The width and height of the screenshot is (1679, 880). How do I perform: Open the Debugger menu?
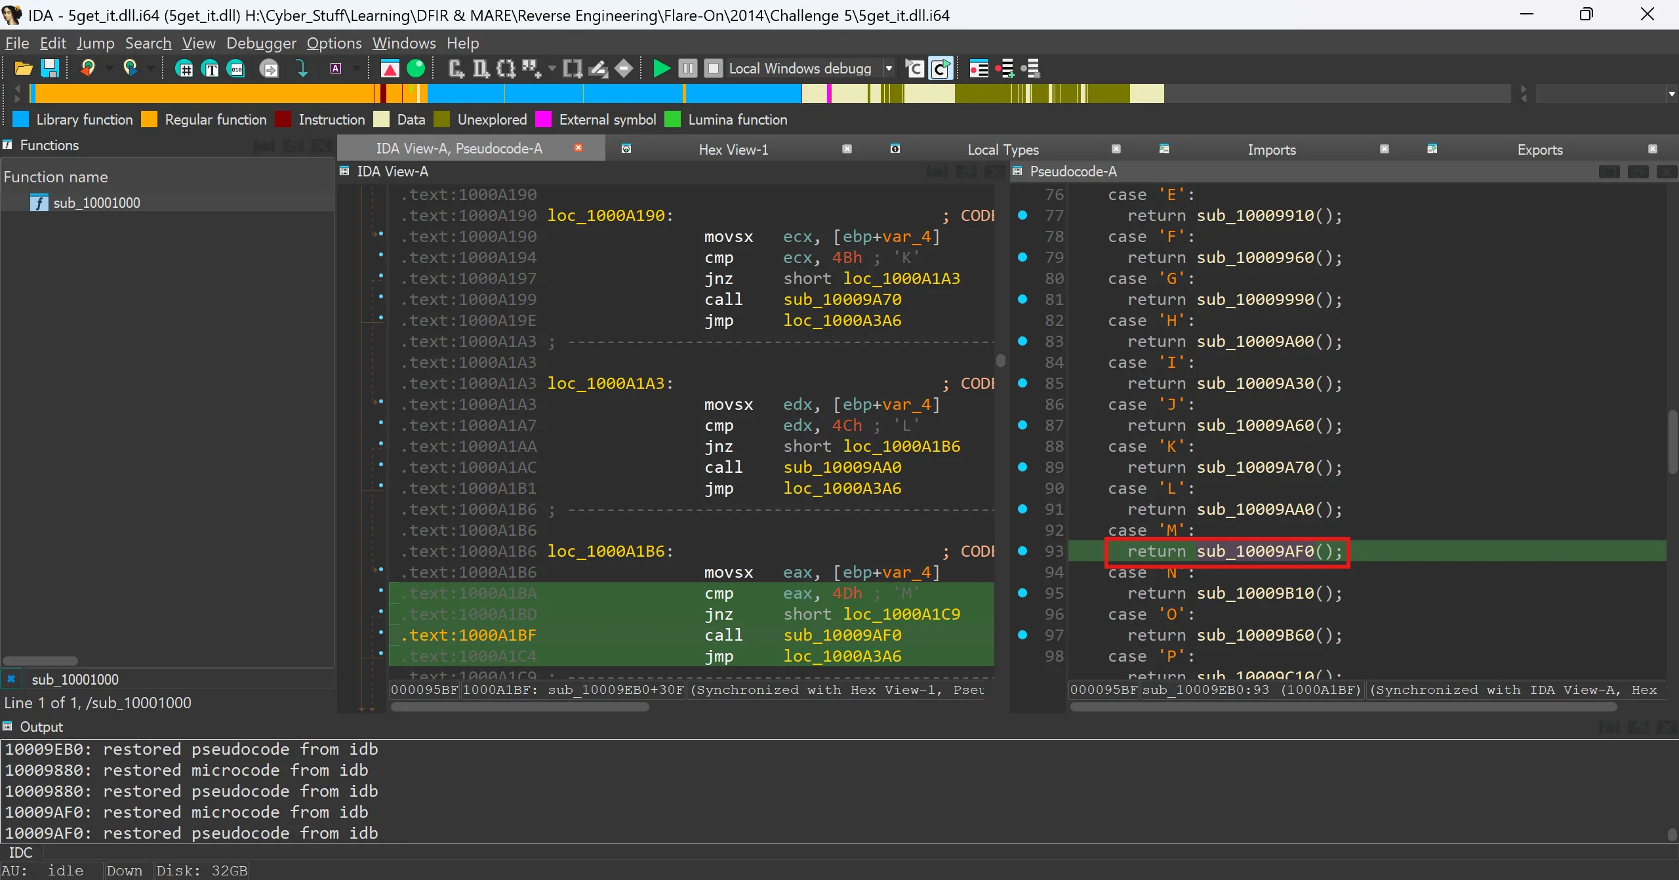click(x=261, y=43)
